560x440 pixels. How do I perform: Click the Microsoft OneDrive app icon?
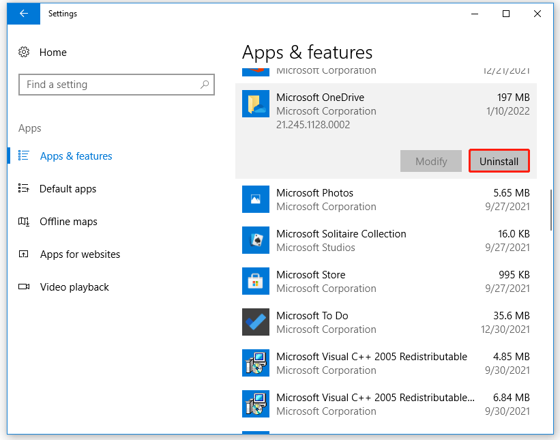pos(256,104)
